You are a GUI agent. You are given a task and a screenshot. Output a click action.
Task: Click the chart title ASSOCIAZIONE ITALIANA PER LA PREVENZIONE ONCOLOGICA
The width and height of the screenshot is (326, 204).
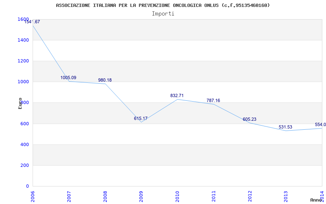(163, 5)
